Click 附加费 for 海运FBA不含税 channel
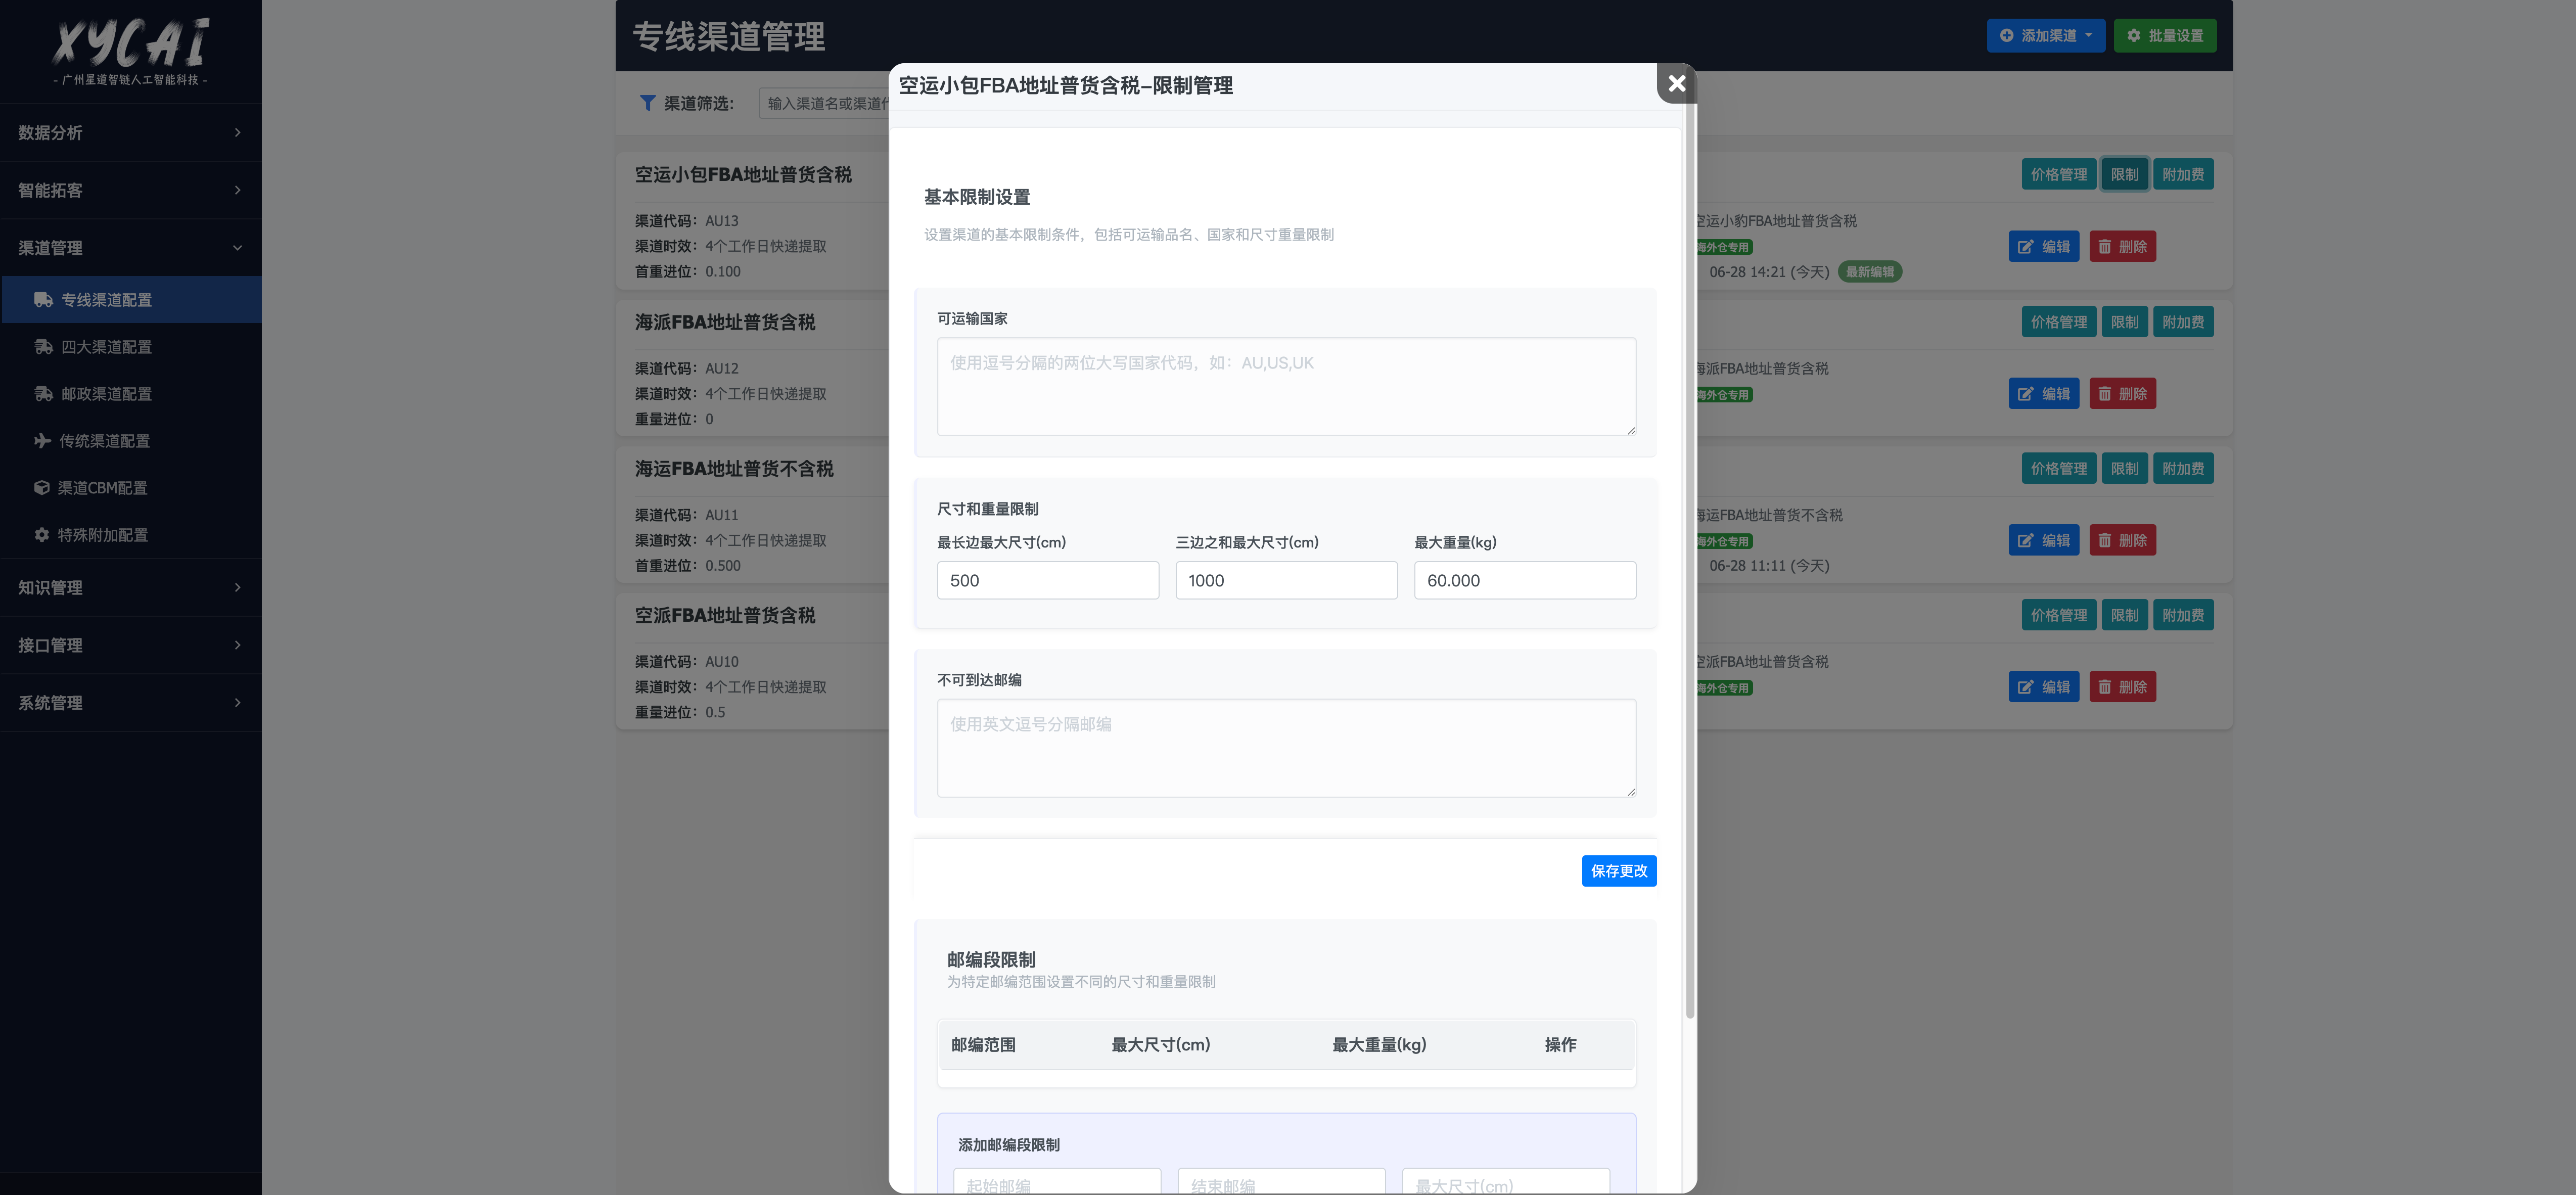This screenshot has height=1195, width=2576. 2183,468
